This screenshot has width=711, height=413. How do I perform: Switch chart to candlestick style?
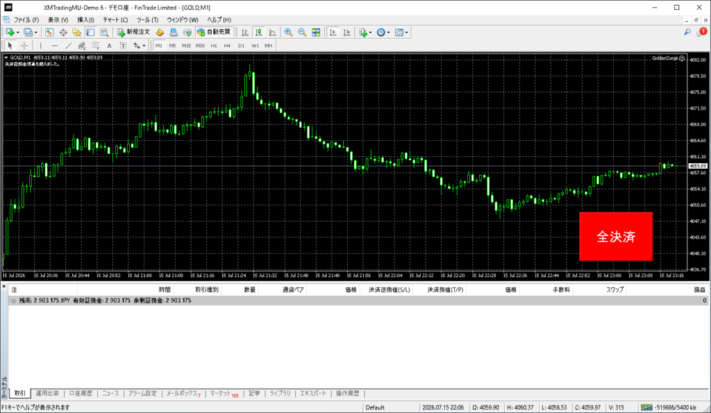pos(258,32)
